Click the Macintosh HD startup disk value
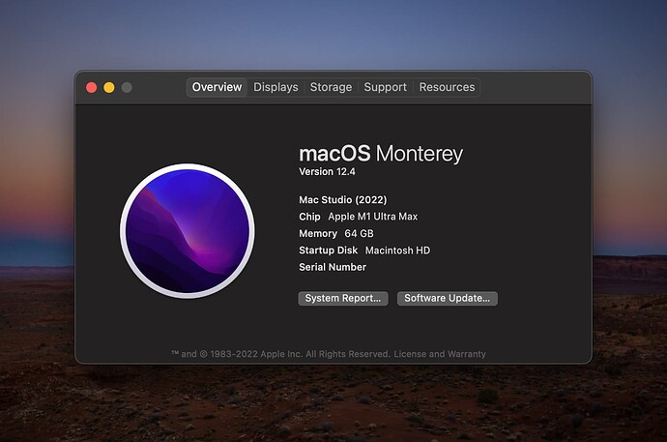The width and height of the screenshot is (667, 442). (x=397, y=250)
